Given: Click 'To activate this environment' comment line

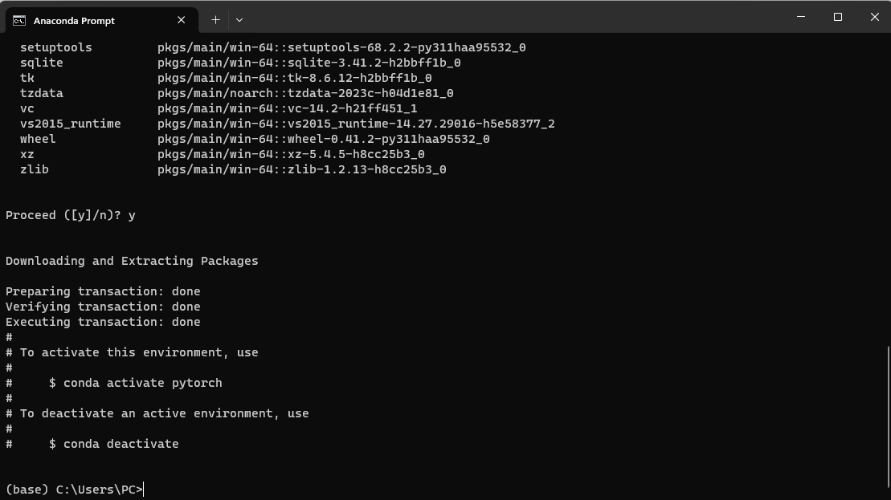Looking at the screenshot, I should pos(132,352).
